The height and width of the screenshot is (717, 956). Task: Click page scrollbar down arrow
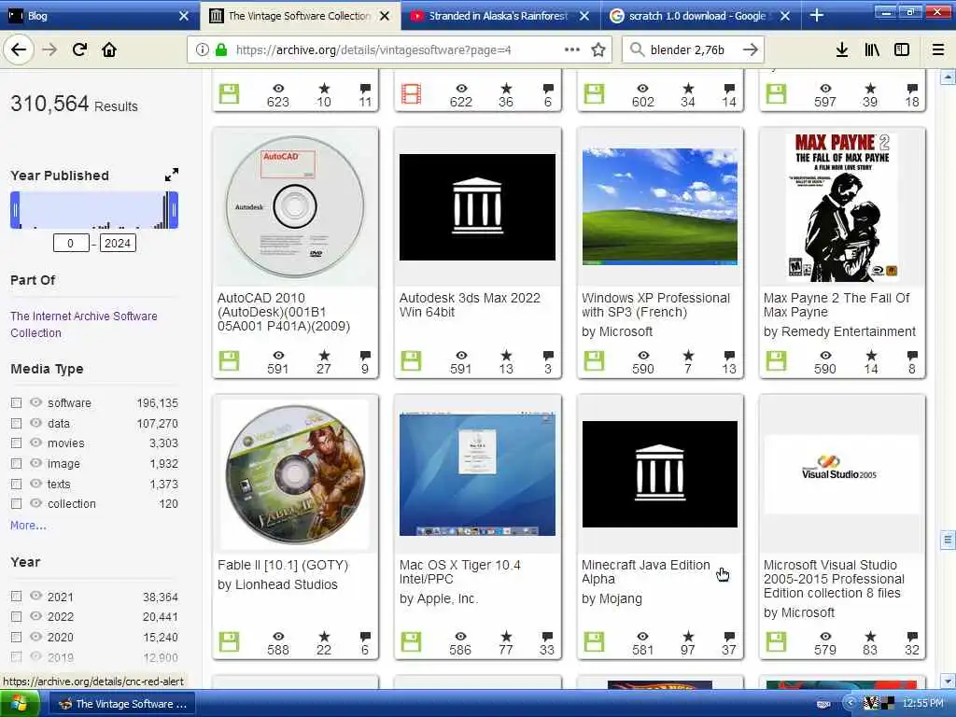[948, 681]
